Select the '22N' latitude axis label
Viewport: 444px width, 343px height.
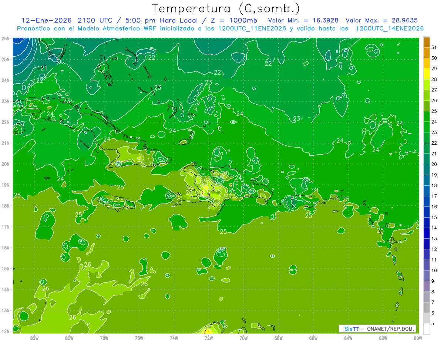5,122
